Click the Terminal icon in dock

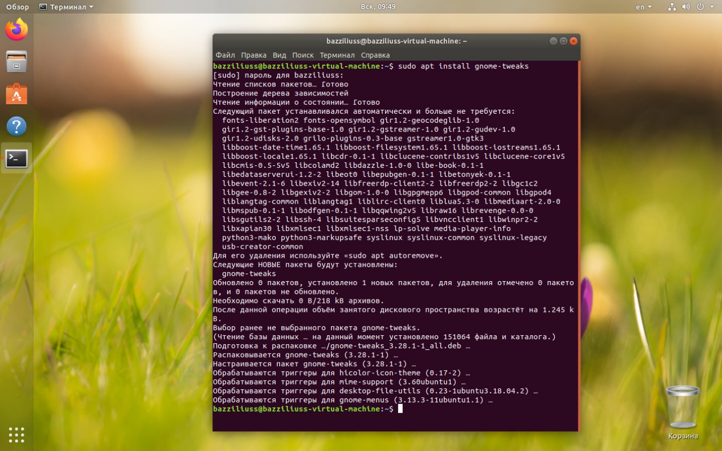[17, 159]
